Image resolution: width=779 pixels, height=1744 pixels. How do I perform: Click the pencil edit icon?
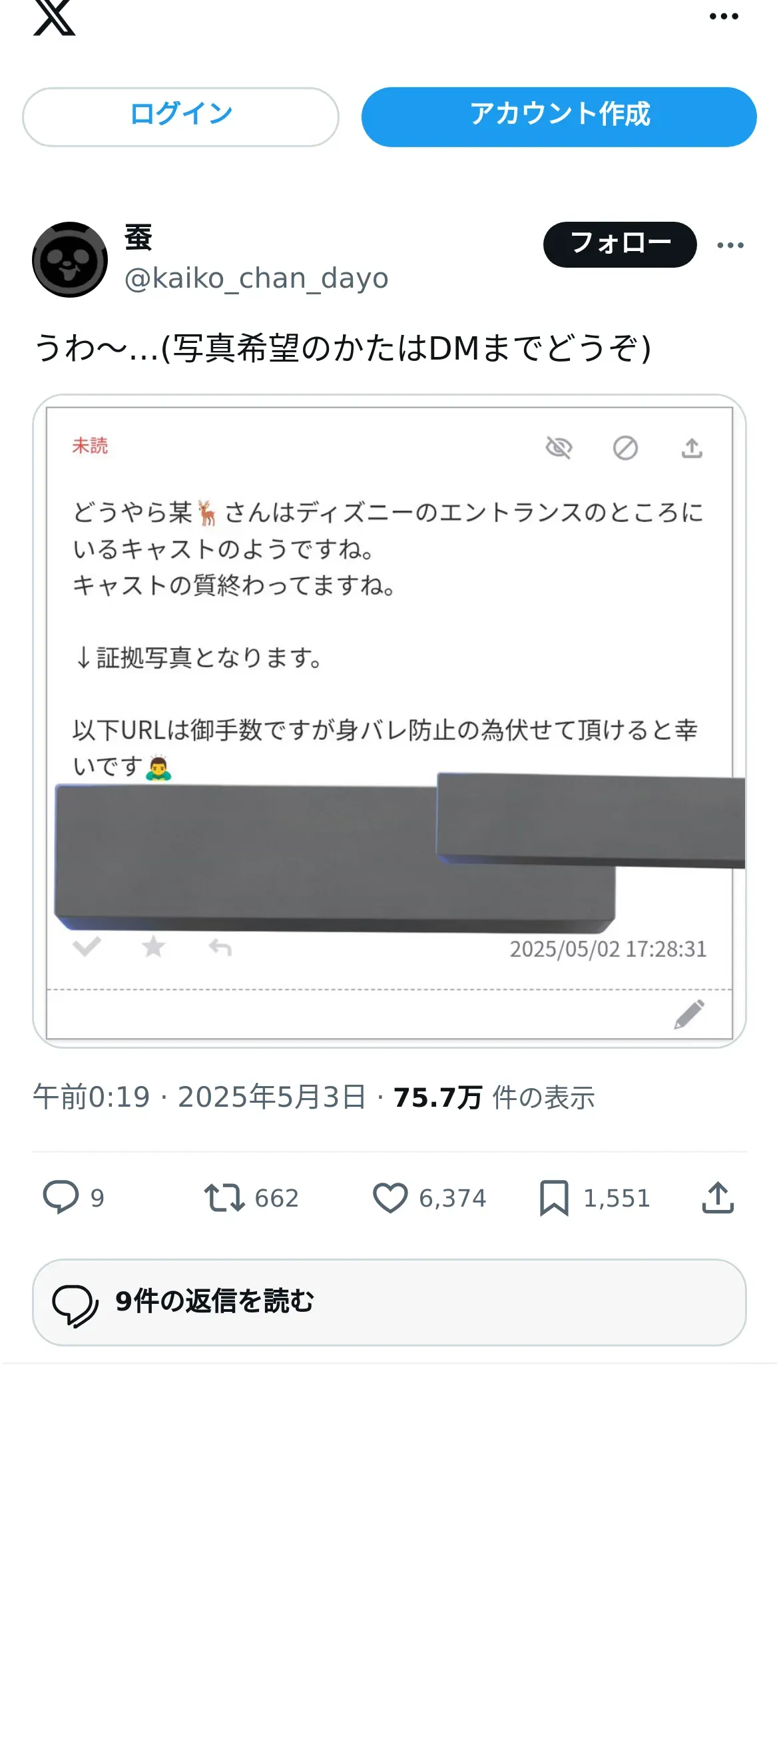coord(690,1014)
